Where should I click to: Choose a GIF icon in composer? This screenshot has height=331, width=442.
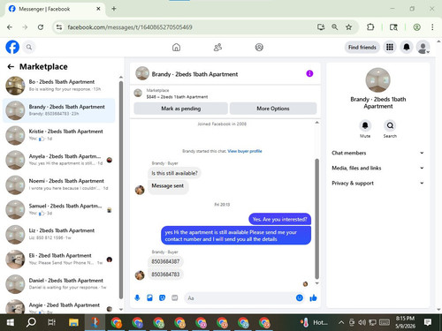coord(175,298)
